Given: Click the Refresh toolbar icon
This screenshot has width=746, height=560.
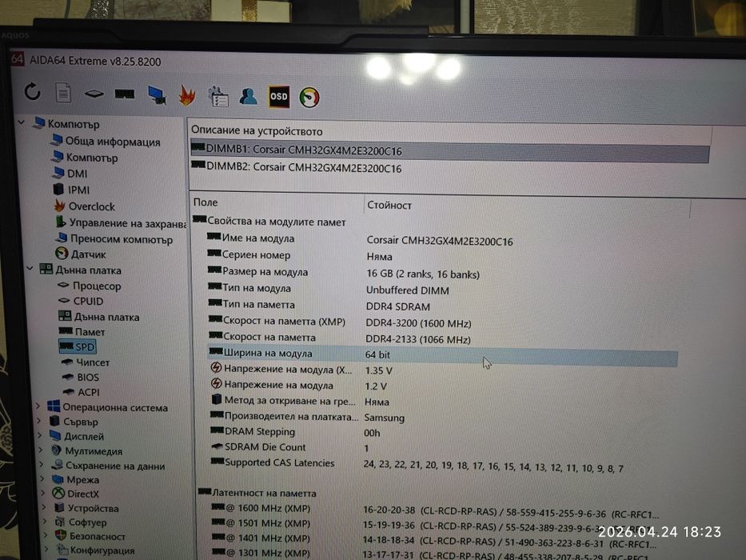Looking at the screenshot, I should (32, 91).
